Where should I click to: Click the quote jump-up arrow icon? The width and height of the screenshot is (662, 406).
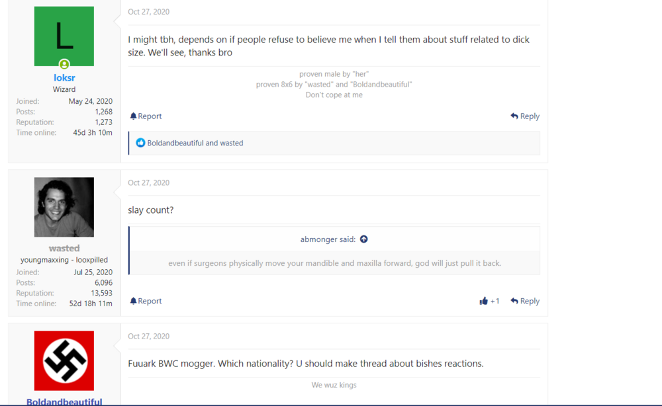(363, 239)
